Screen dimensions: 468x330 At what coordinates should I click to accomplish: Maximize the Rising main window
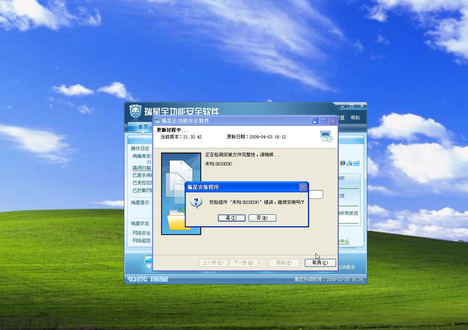(x=352, y=106)
